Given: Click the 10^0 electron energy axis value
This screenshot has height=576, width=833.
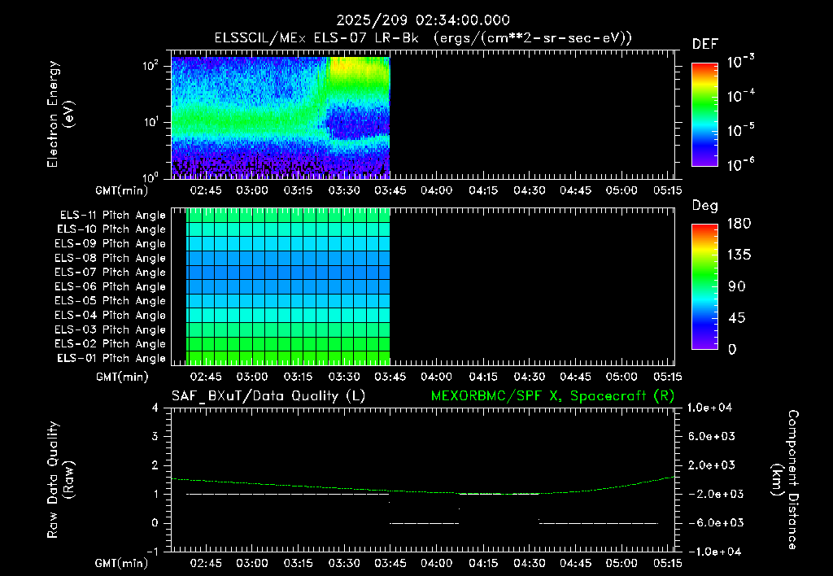Looking at the screenshot, I should click(x=150, y=177).
